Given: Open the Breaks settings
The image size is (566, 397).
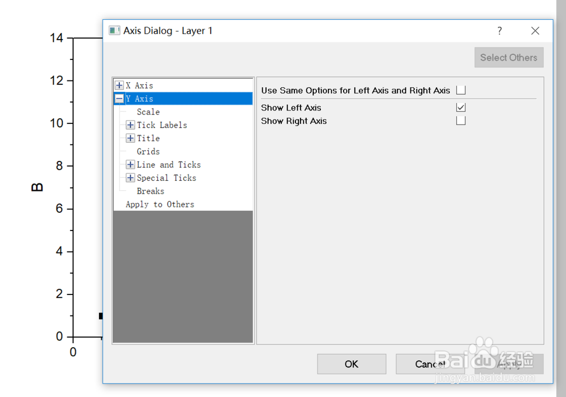Looking at the screenshot, I should click(150, 191).
